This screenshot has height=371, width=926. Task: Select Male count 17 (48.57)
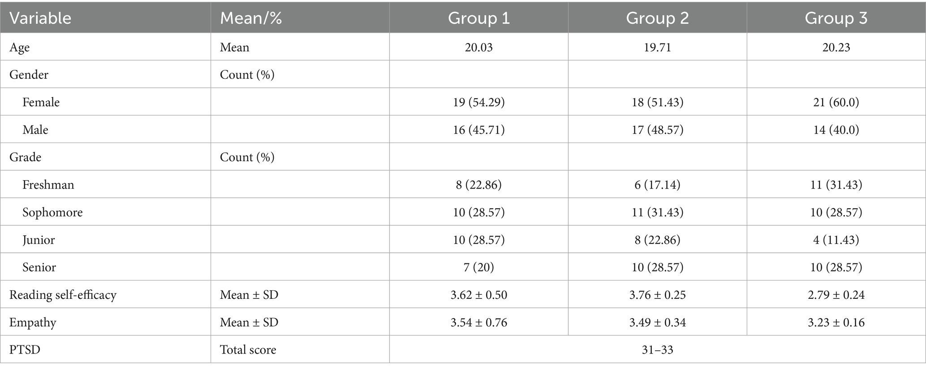[x=657, y=130]
